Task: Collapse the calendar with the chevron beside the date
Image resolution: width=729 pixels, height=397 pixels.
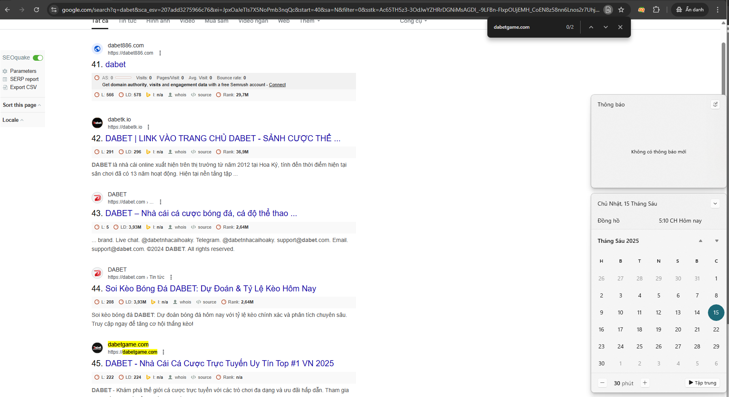Action: click(715, 204)
